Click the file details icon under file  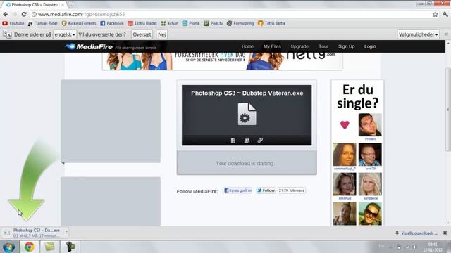(233, 141)
